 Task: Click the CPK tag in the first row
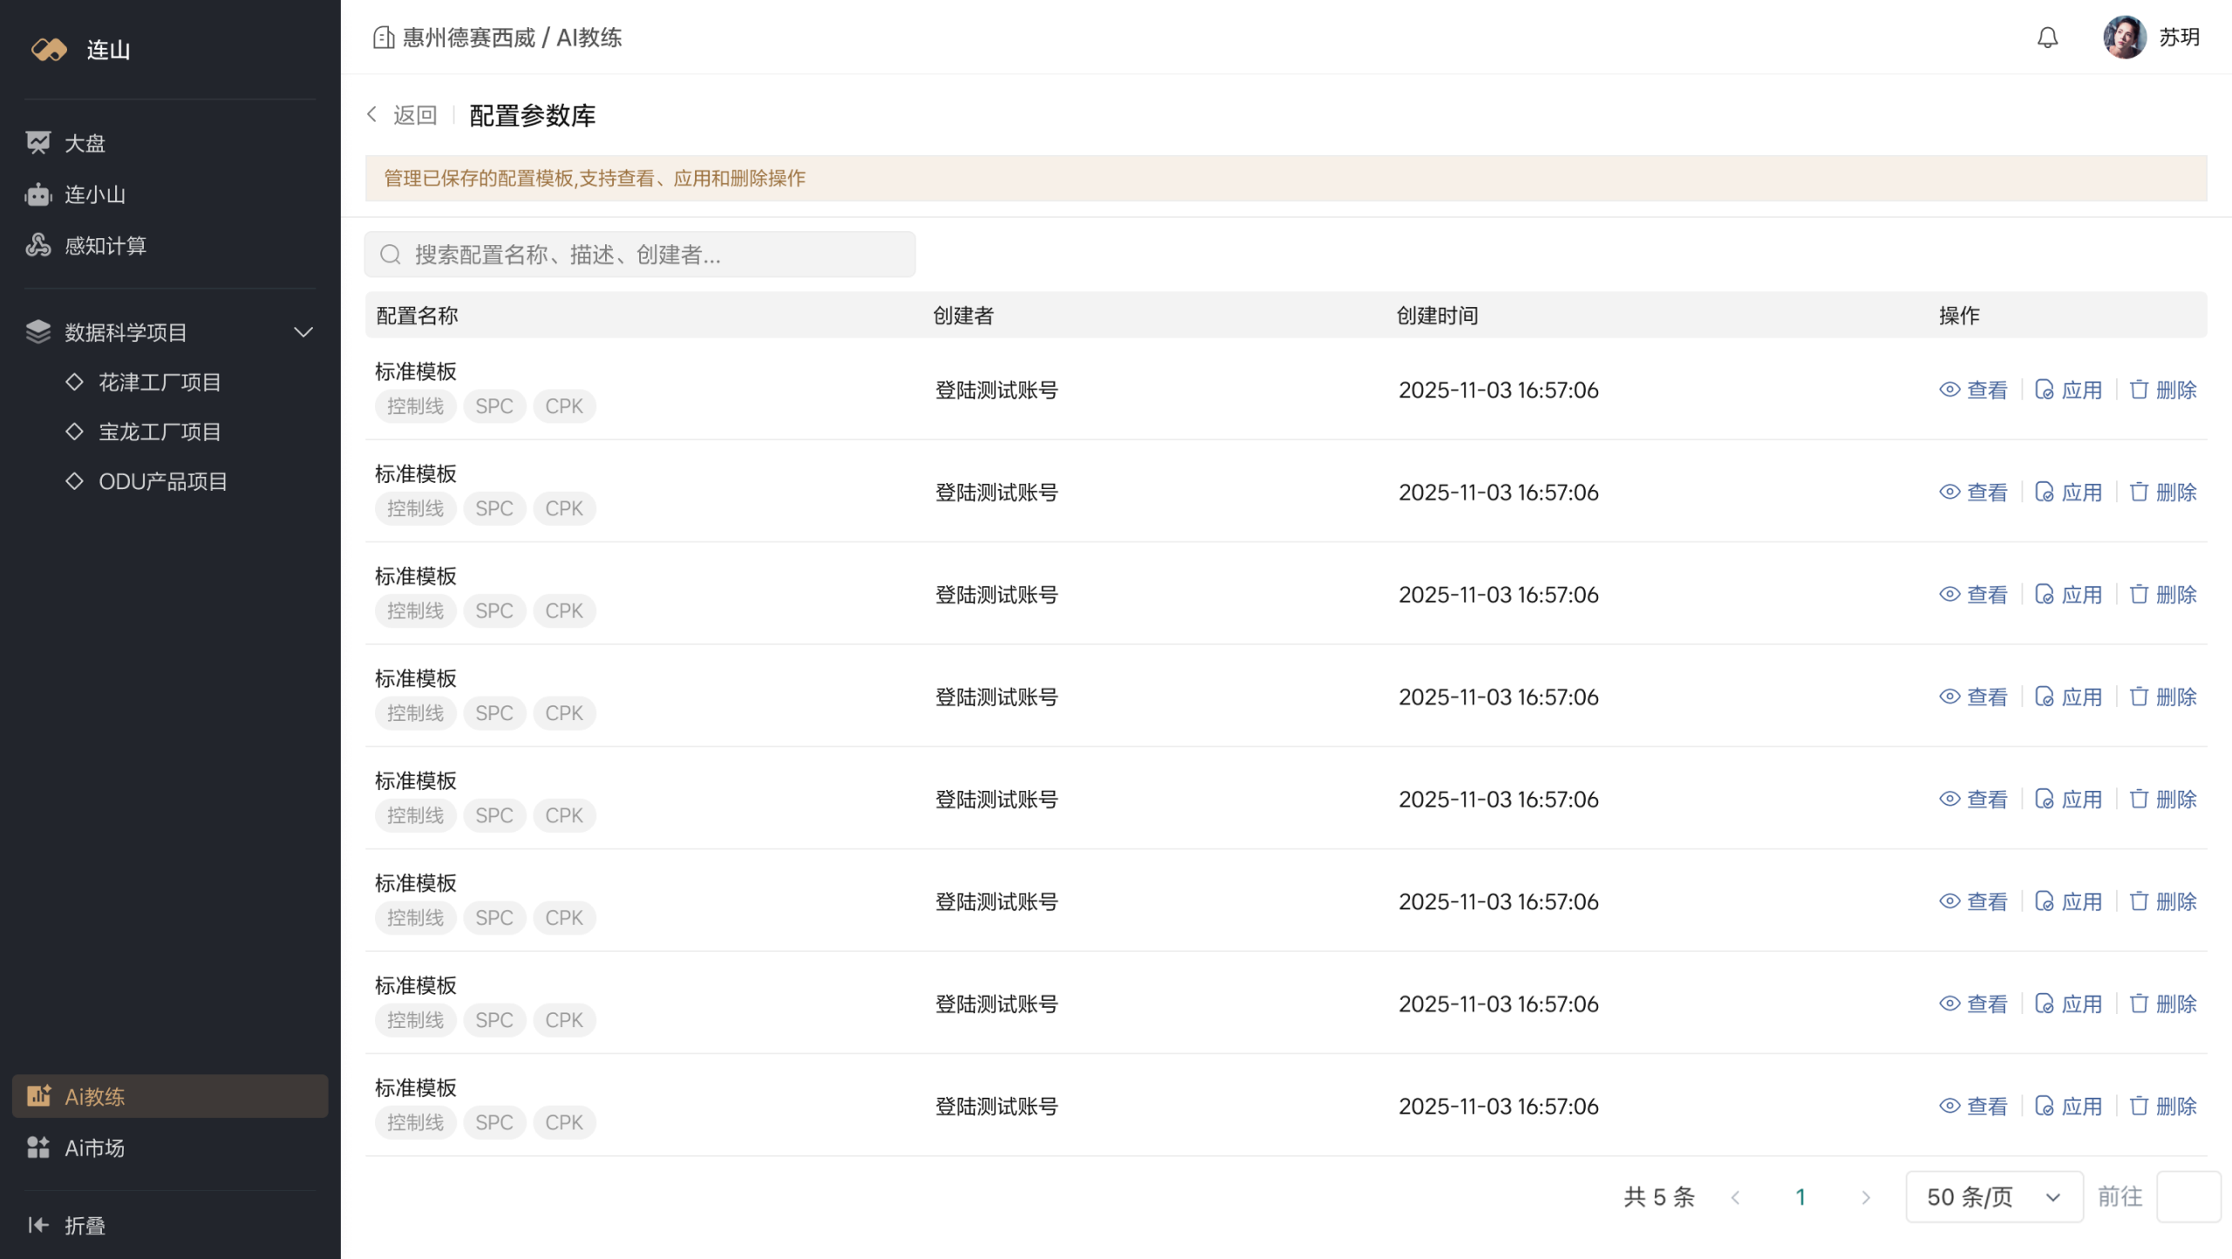point(564,406)
